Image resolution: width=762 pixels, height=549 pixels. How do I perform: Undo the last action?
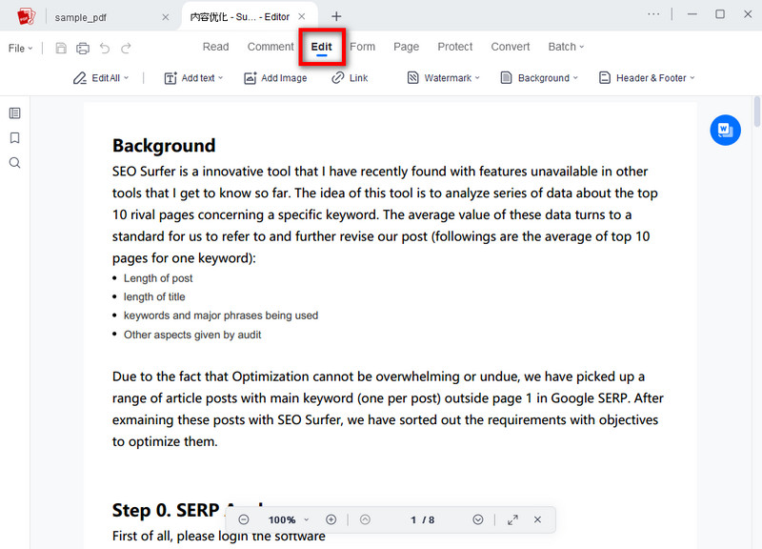(x=105, y=48)
